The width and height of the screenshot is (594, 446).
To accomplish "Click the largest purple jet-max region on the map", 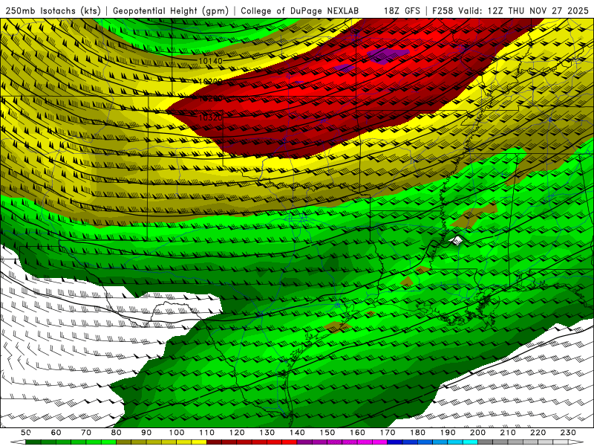I will [388, 55].
